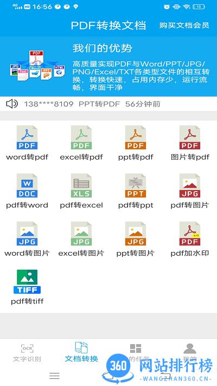
Task: Open the 图片转pdf converter icon
Action: point(190,137)
